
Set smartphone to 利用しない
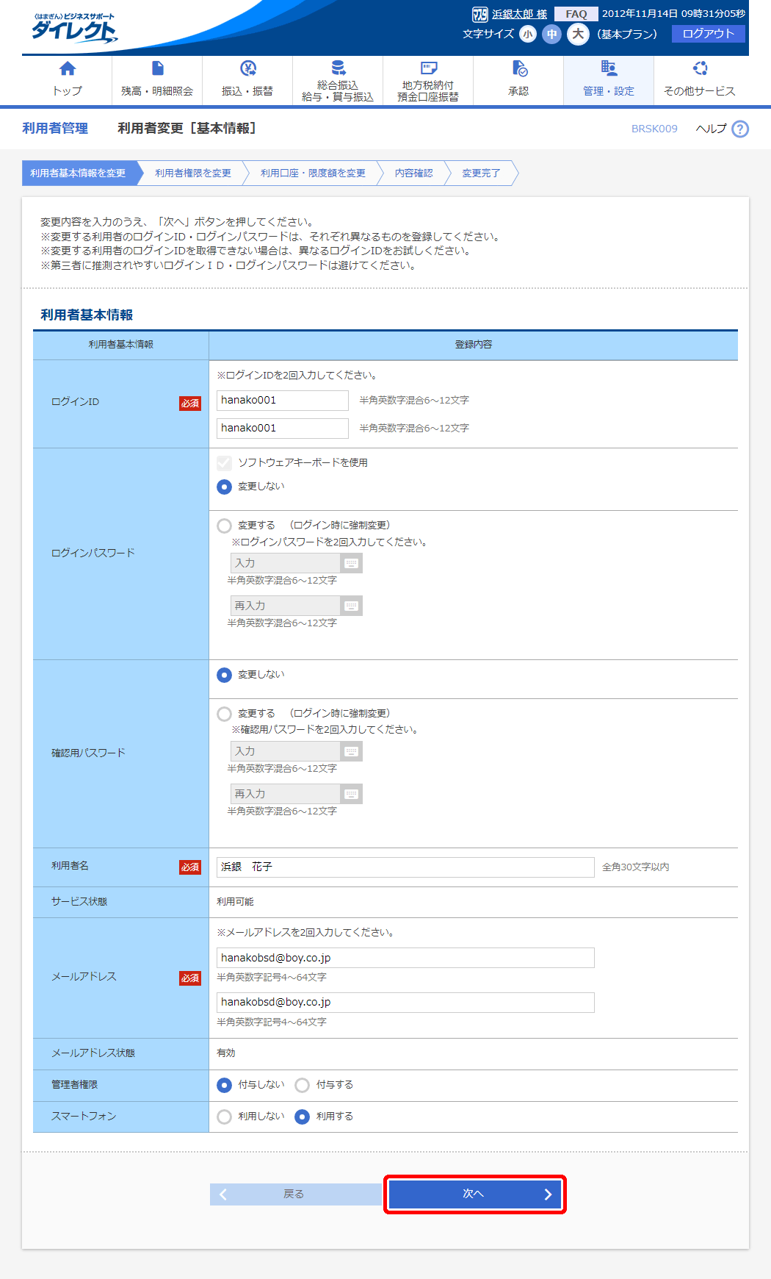pyautogui.click(x=225, y=1117)
